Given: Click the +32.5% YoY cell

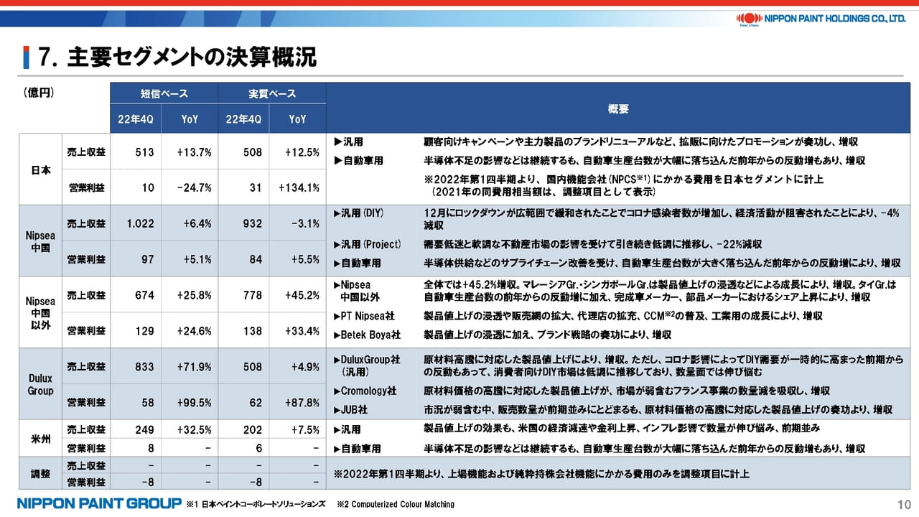Looking at the screenshot, I should tap(190, 429).
